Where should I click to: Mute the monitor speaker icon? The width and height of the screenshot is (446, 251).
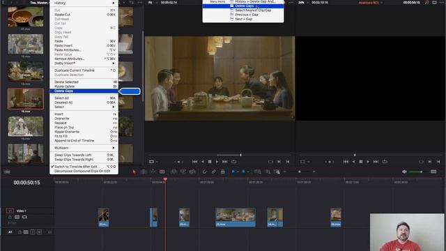point(404,172)
